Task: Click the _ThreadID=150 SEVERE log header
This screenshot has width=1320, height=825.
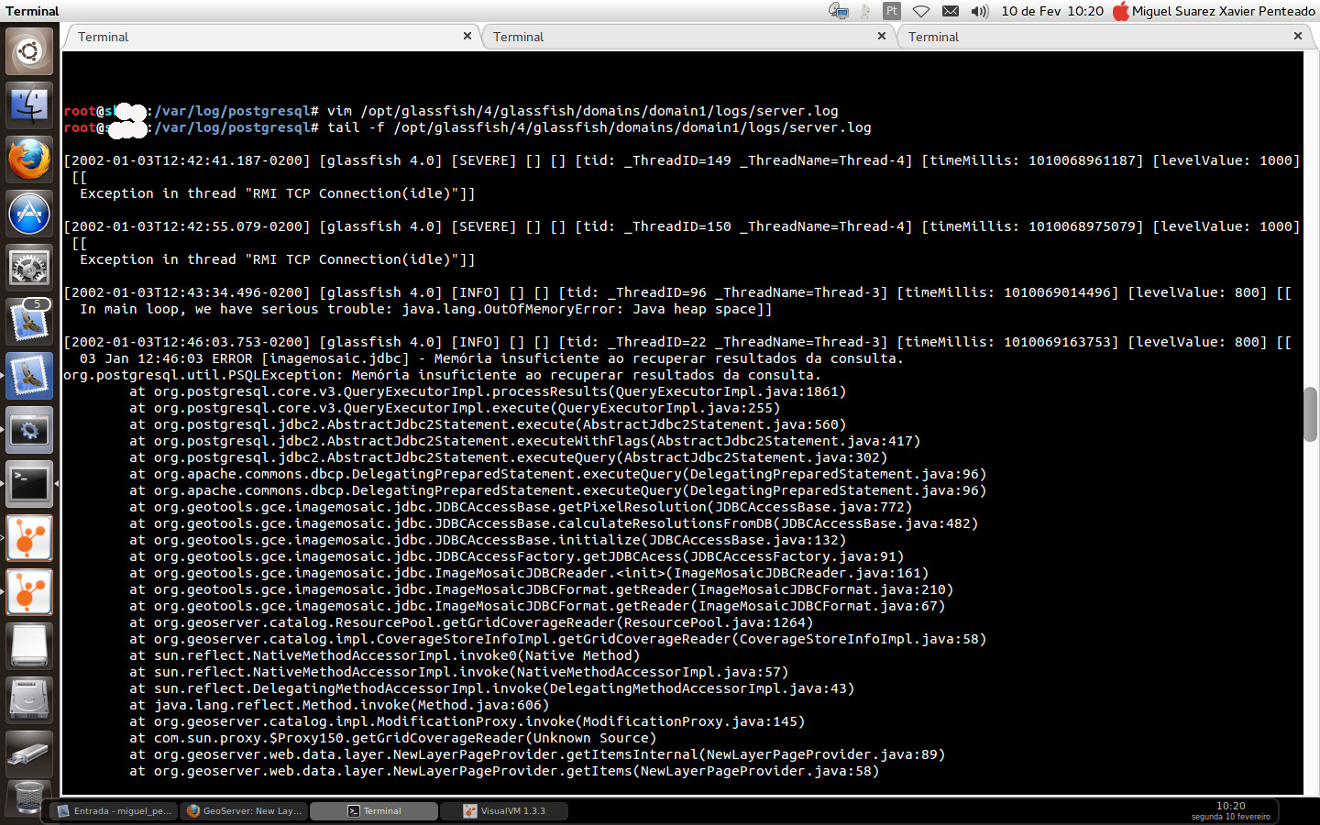Action: pos(682,226)
